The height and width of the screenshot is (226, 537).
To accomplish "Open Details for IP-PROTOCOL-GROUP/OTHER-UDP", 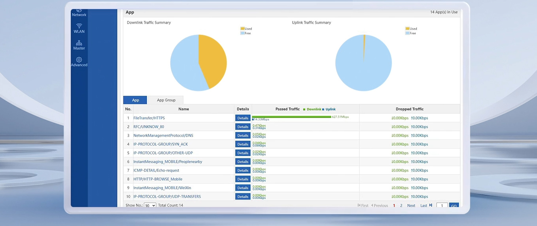I will [243, 153].
